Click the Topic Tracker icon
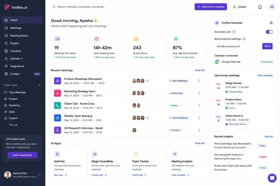The image size is (280, 186). [x=135, y=154]
